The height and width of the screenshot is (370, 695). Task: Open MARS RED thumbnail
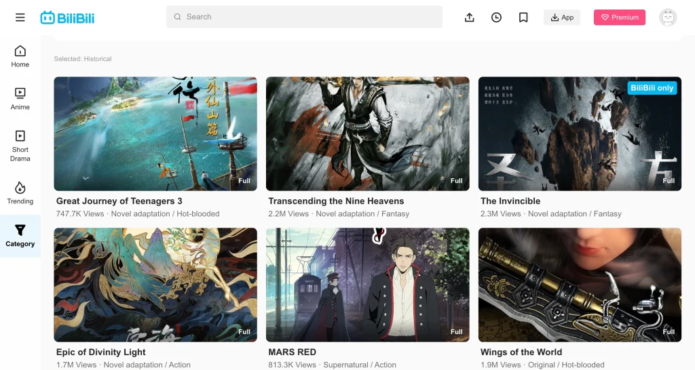pos(367,285)
